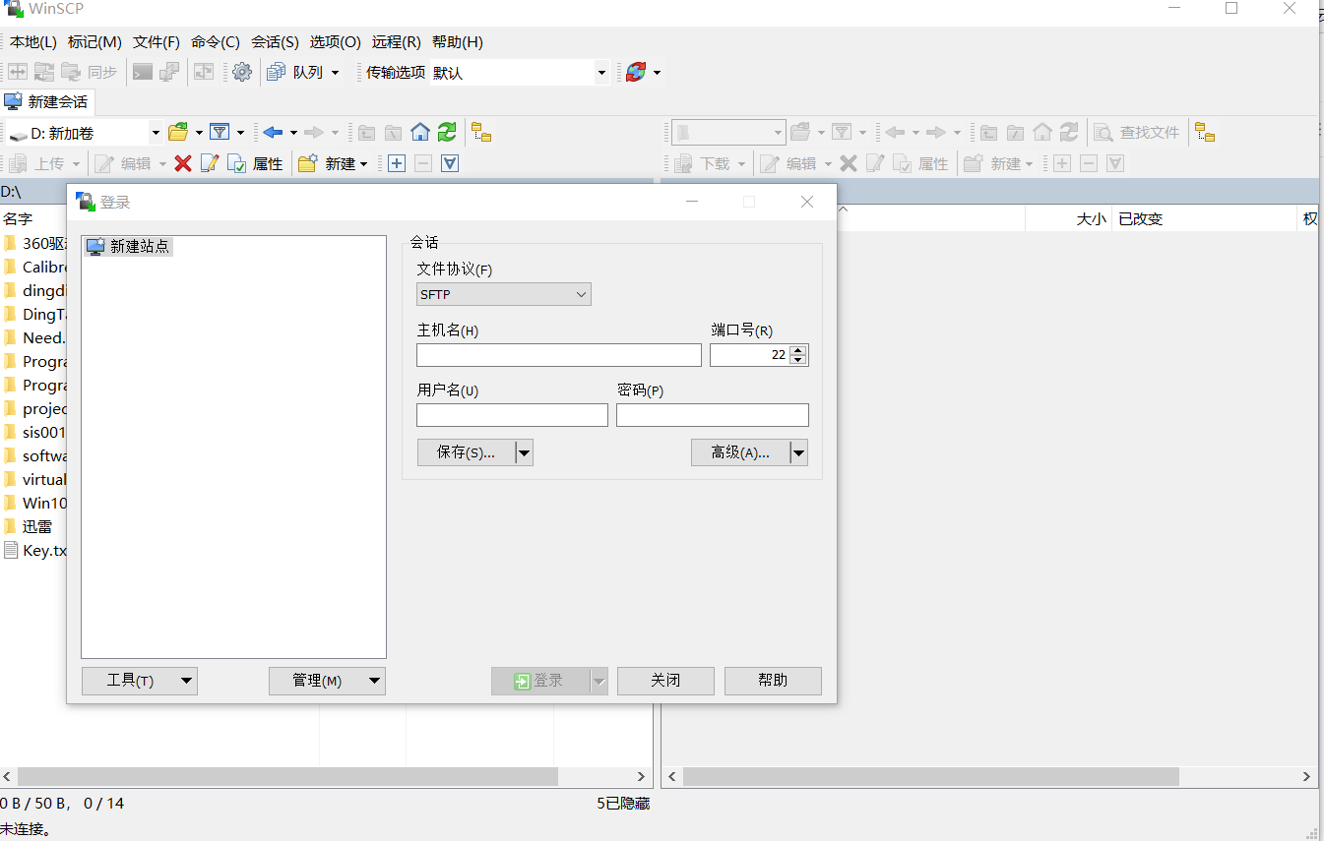Go back with the blue left arrow
The image size is (1324, 841).
(273, 132)
